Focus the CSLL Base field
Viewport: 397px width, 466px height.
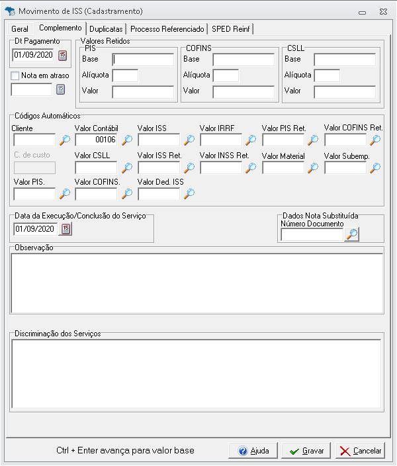345,60
